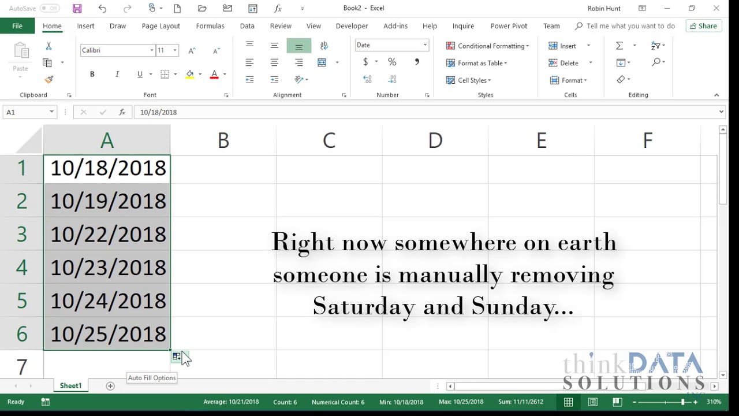
Task: Toggle Wrap Text
Action: click(324, 45)
